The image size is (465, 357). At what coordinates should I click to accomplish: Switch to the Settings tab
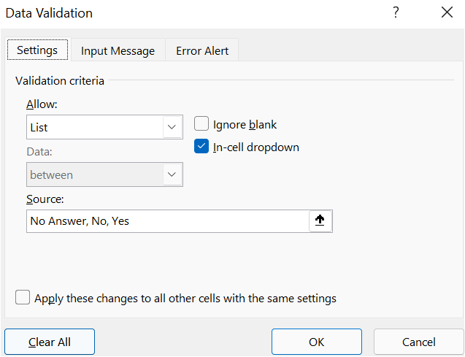pyautogui.click(x=36, y=50)
